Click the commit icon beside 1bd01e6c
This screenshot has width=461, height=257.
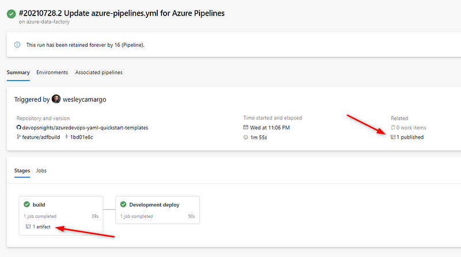[67, 137]
